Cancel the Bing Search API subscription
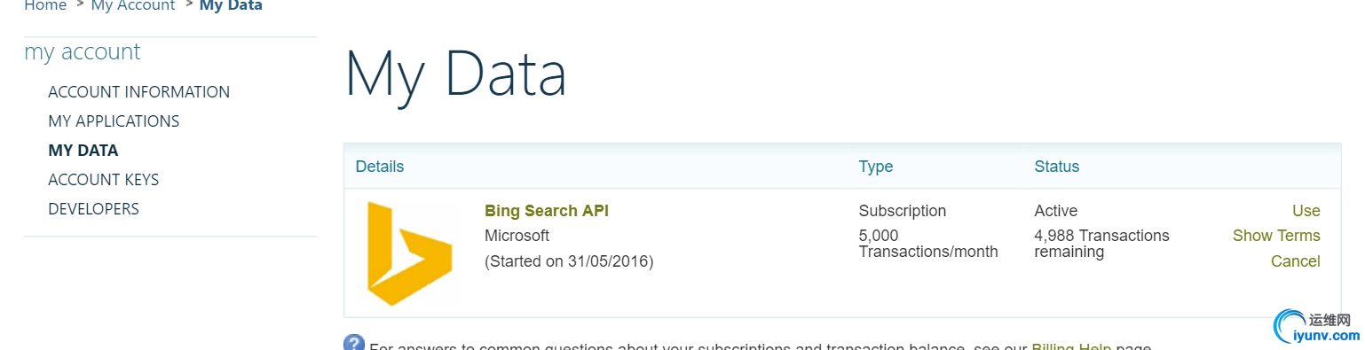 click(x=1296, y=261)
